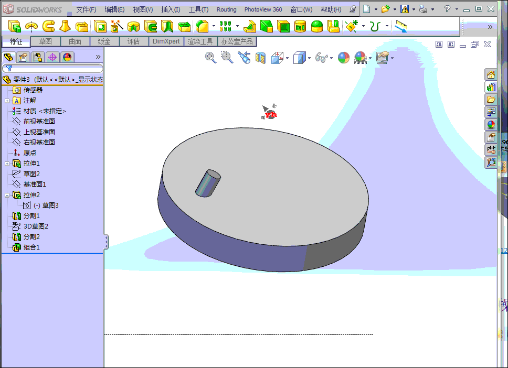Click the Zoom to Area icon
Screen dimensions: 508x368
coord(227,58)
